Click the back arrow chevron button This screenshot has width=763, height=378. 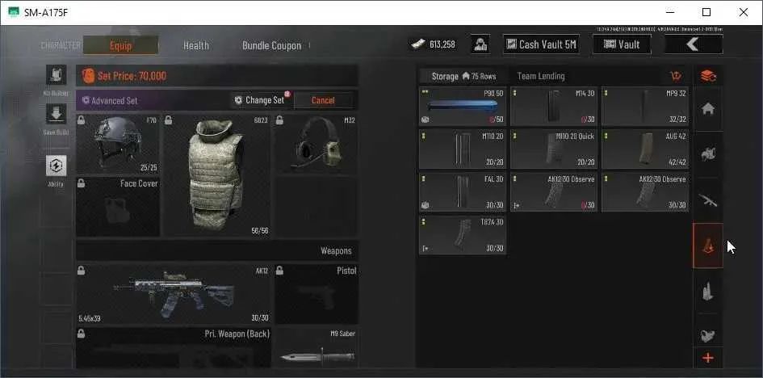point(694,44)
